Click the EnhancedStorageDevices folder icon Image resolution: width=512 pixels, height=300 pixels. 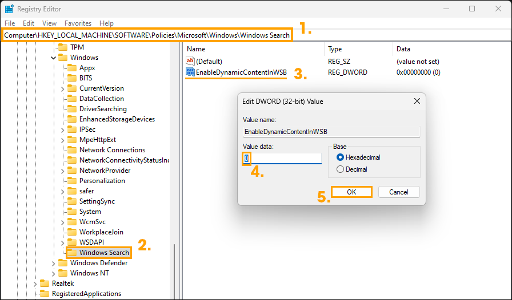coord(72,119)
